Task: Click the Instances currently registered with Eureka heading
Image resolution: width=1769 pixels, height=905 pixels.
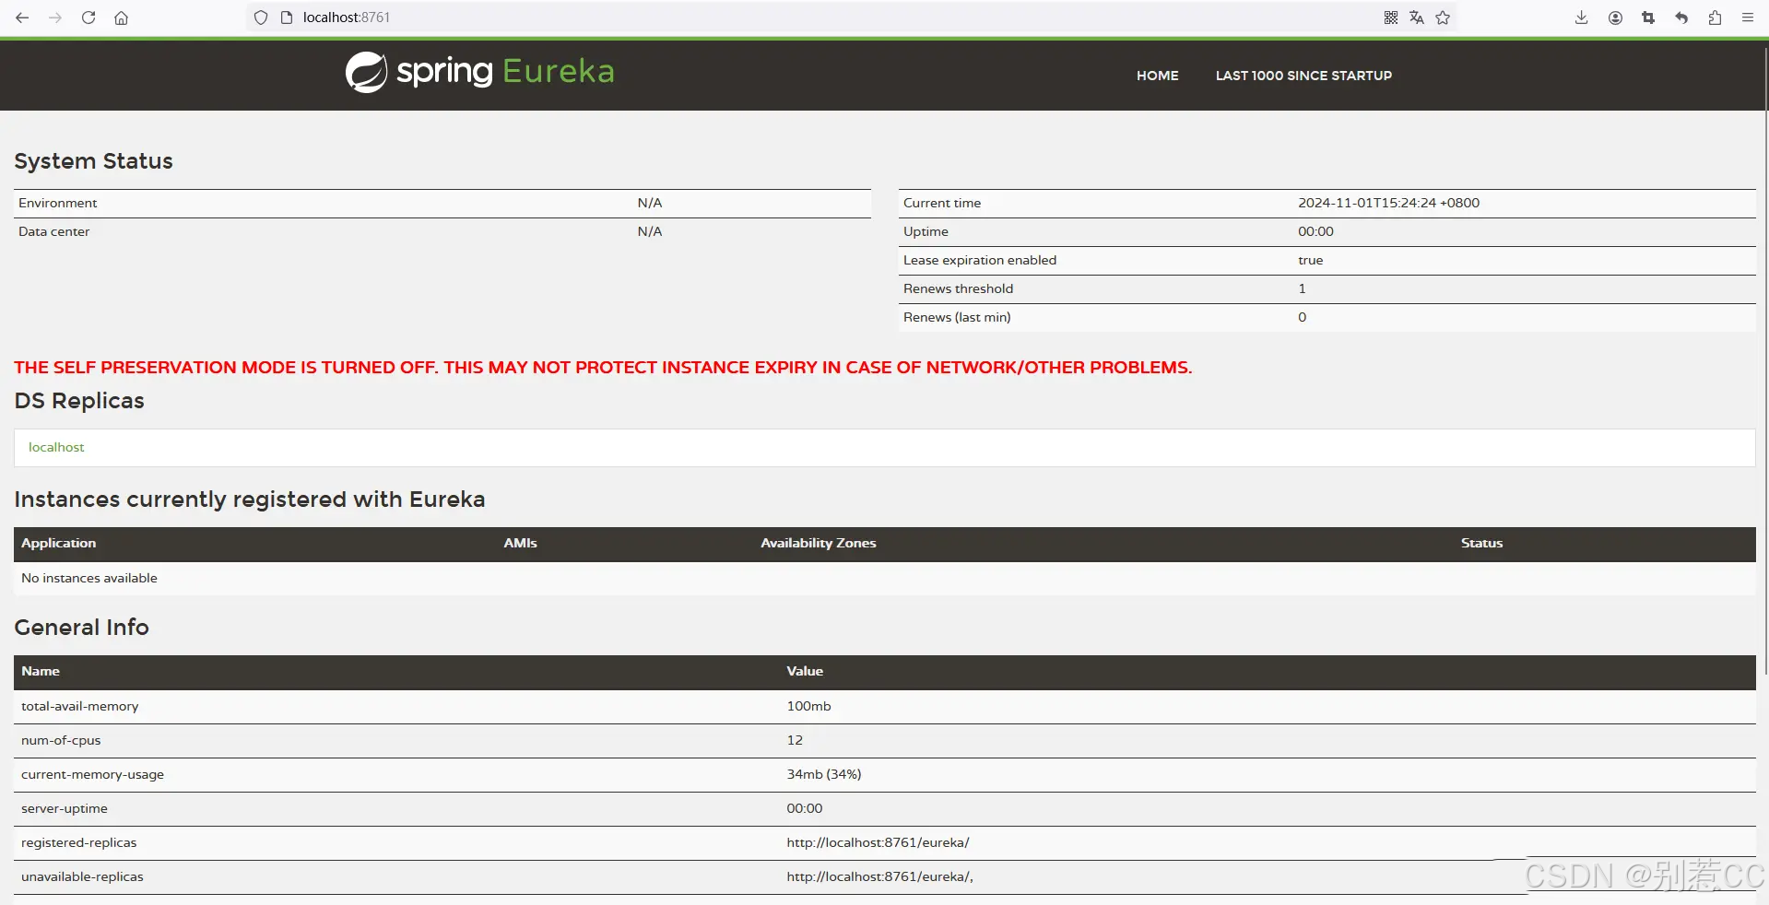Action: [x=249, y=500]
